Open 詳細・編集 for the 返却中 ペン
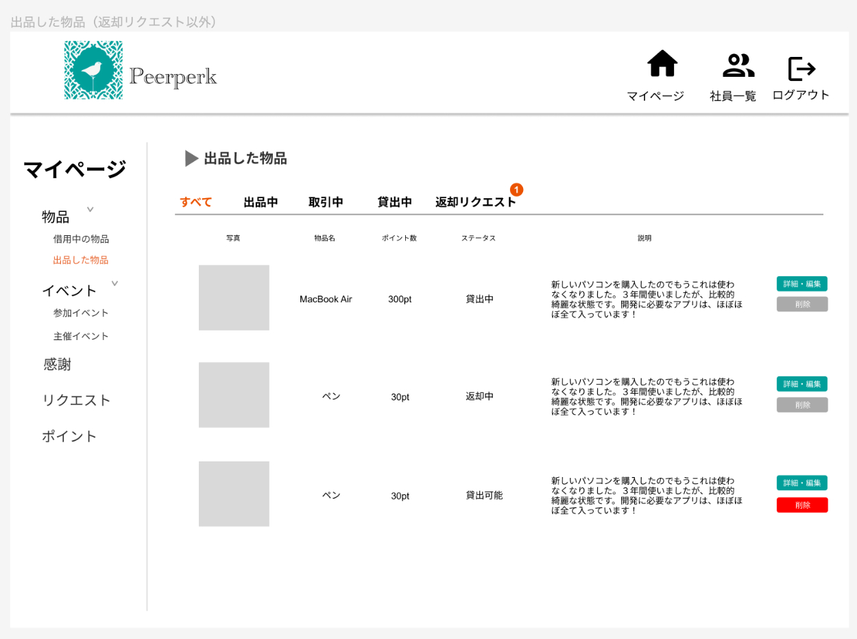 802,384
